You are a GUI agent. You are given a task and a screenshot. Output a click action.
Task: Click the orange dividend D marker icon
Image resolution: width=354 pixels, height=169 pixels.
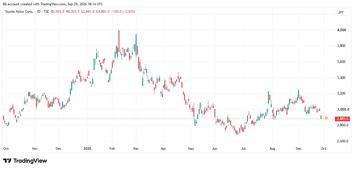[326, 118]
